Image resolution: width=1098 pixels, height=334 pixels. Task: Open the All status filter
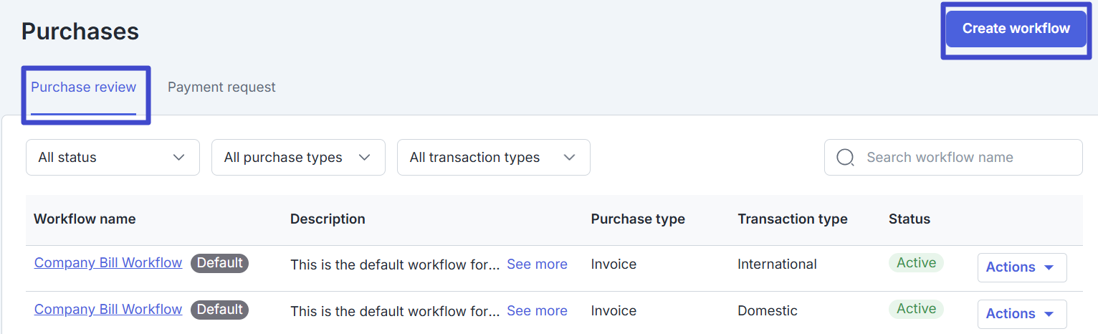click(x=113, y=158)
